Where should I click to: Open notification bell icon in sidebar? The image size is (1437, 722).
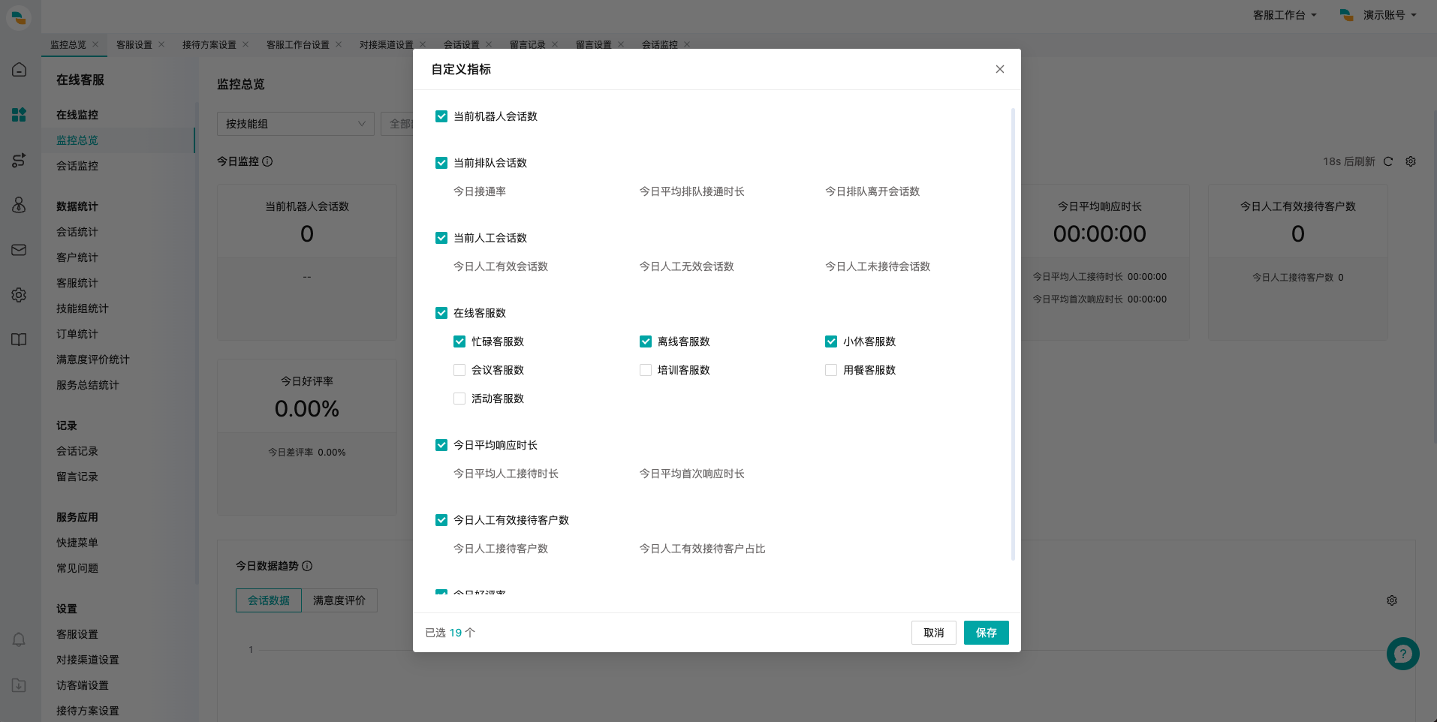[20, 640]
